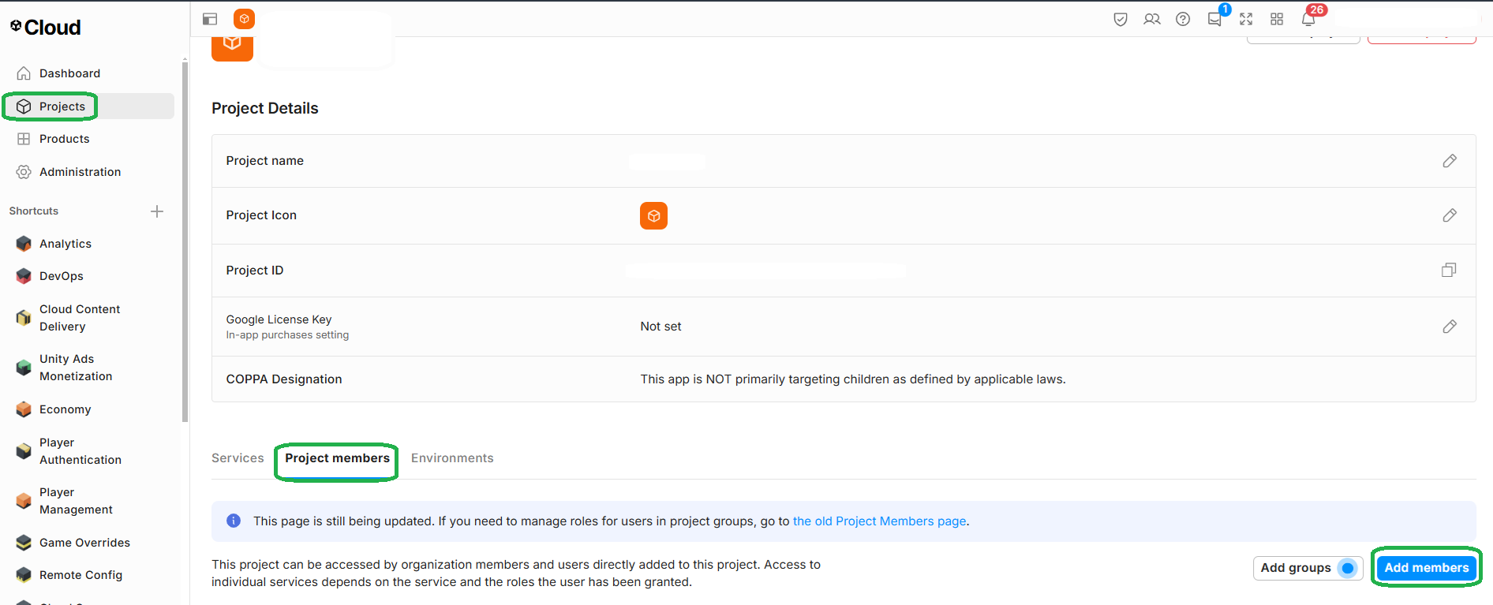Open the shield security icon
Screen dimensions: 1493x605
pyautogui.click(x=1121, y=19)
